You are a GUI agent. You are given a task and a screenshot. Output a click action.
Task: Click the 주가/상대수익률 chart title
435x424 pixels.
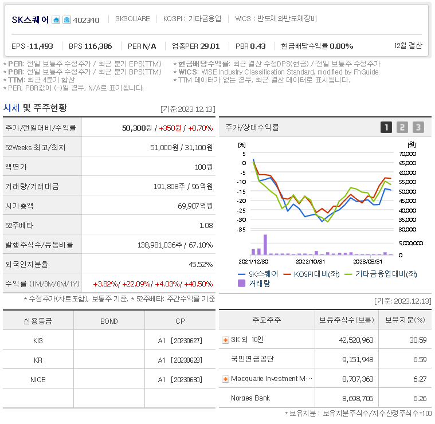(252, 127)
